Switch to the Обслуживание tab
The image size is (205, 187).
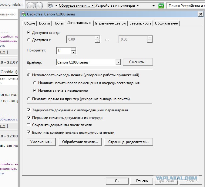click(x=166, y=23)
